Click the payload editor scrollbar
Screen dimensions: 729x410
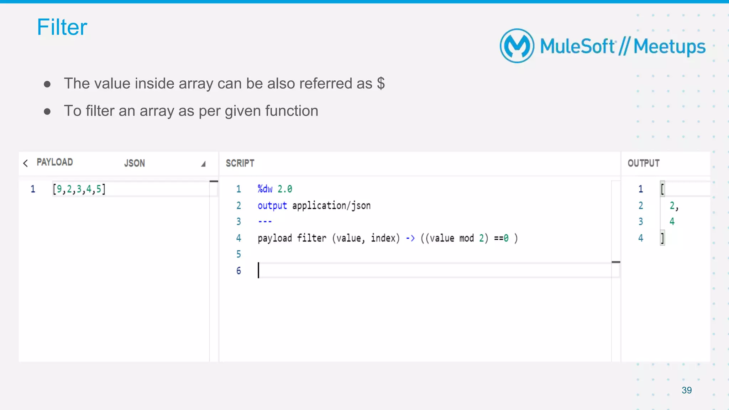[214, 271]
